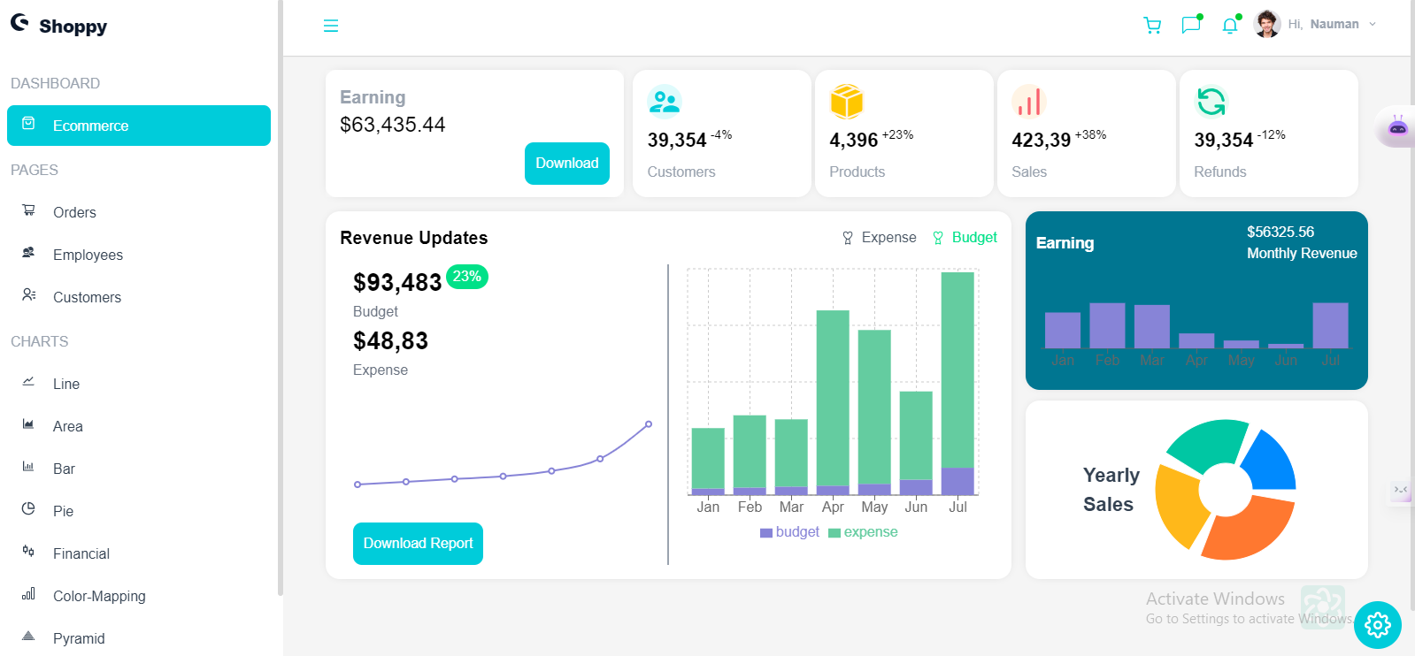Expand the Nauman profile dropdown

click(1373, 25)
